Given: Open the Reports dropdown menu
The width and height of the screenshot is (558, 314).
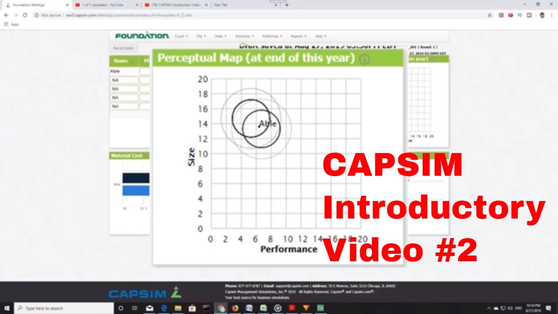Looking at the screenshot, I should [x=299, y=36].
